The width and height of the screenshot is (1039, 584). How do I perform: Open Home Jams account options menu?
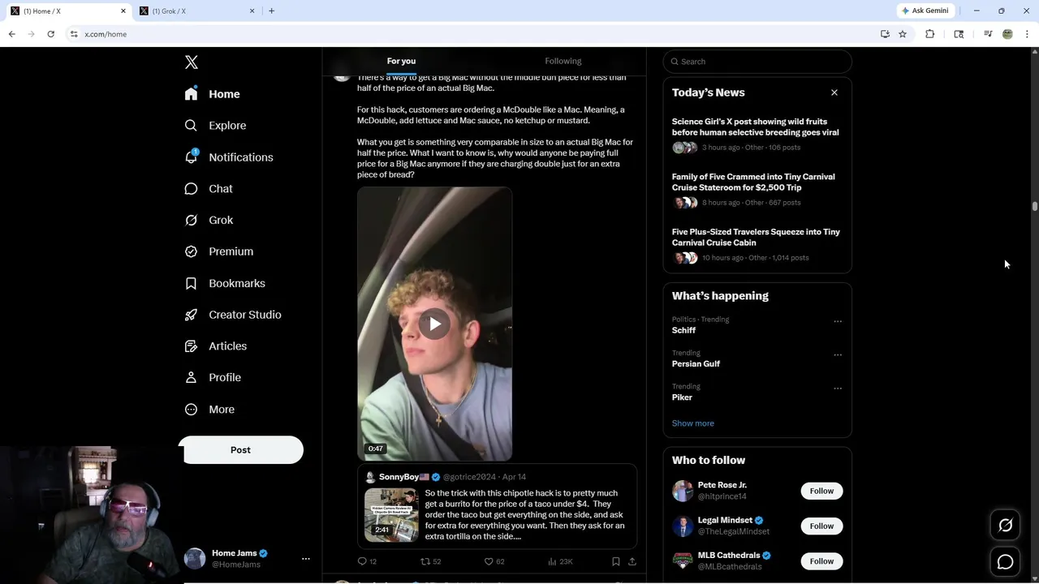click(306, 559)
